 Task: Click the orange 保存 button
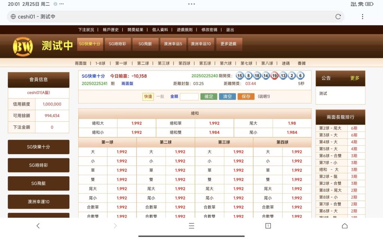pos(246,97)
